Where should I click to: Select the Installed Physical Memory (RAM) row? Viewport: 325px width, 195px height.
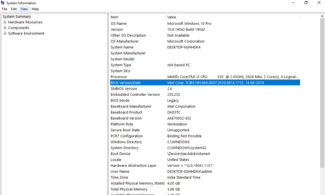tap(137, 184)
